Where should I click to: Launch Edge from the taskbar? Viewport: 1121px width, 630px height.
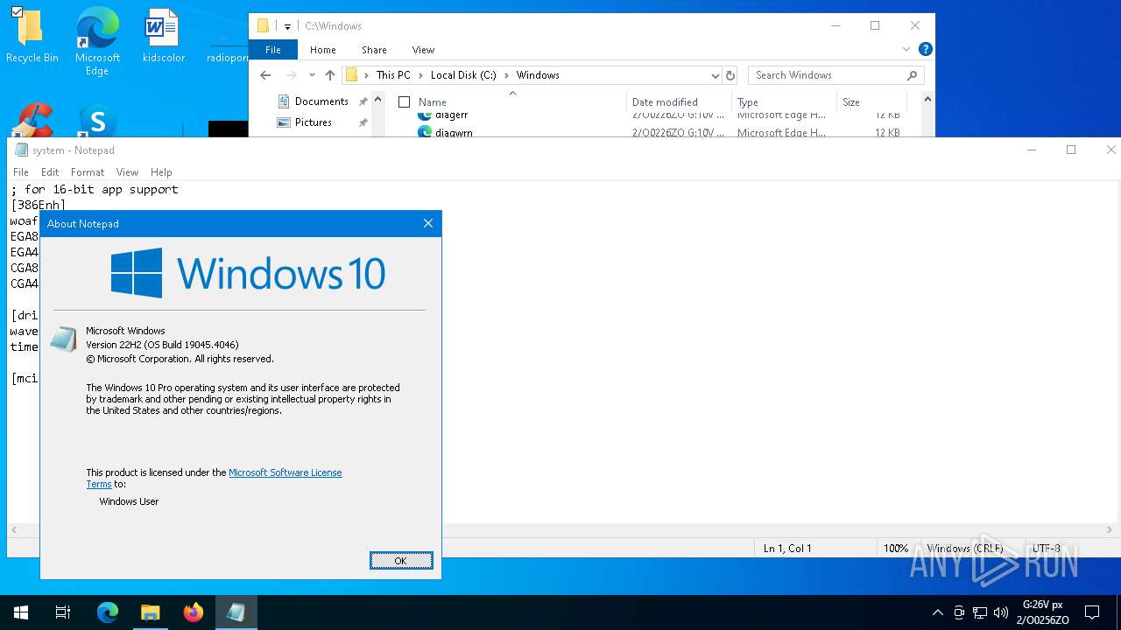(108, 612)
